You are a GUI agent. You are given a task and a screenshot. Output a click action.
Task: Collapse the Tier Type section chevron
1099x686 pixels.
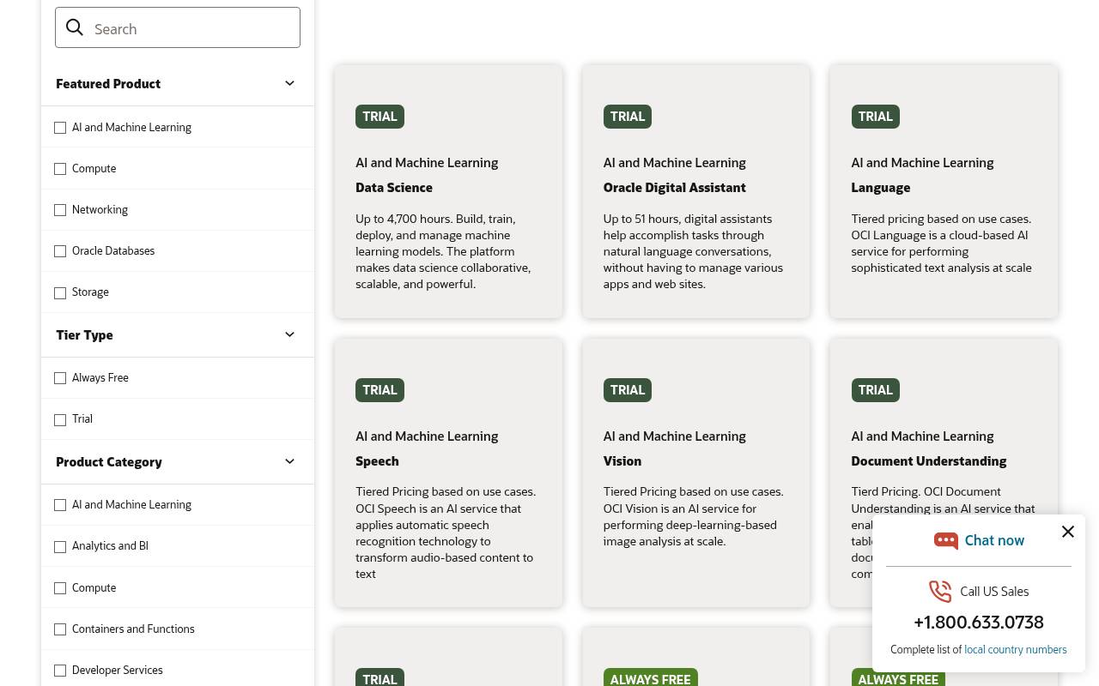pos(289,334)
